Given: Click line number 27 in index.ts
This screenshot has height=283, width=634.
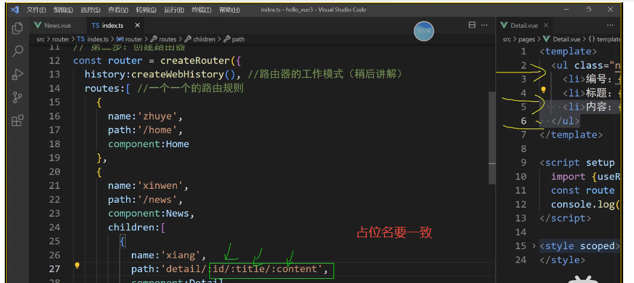Looking at the screenshot, I should point(54,269).
